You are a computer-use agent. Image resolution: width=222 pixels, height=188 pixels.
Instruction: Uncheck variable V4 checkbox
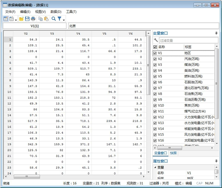[155, 71]
